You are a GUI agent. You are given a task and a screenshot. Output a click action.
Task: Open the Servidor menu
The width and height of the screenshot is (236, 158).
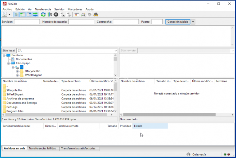click(x=59, y=9)
